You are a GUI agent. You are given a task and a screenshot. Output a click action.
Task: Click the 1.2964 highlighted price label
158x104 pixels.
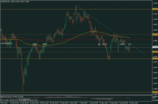(155, 34)
